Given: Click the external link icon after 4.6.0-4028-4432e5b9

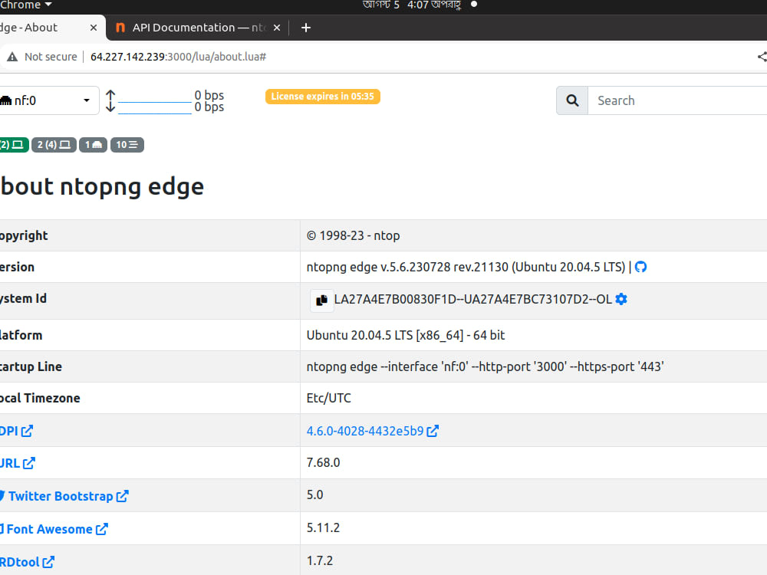Looking at the screenshot, I should [433, 431].
